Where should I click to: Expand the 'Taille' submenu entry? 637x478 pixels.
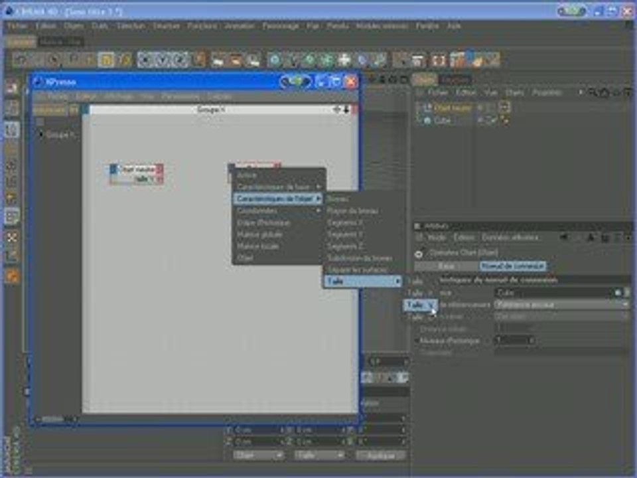(x=363, y=281)
